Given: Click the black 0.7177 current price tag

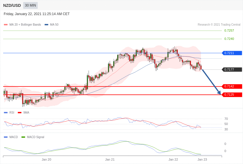Looking at the screenshot, I should (232, 69).
